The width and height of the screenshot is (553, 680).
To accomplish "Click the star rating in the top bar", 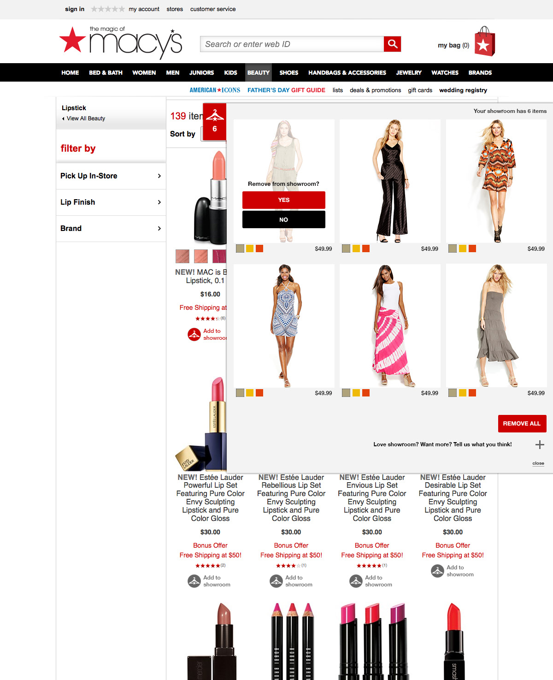I will [108, 9].
